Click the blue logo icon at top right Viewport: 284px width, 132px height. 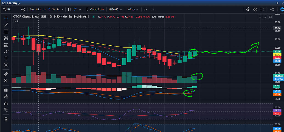(282, 10)
